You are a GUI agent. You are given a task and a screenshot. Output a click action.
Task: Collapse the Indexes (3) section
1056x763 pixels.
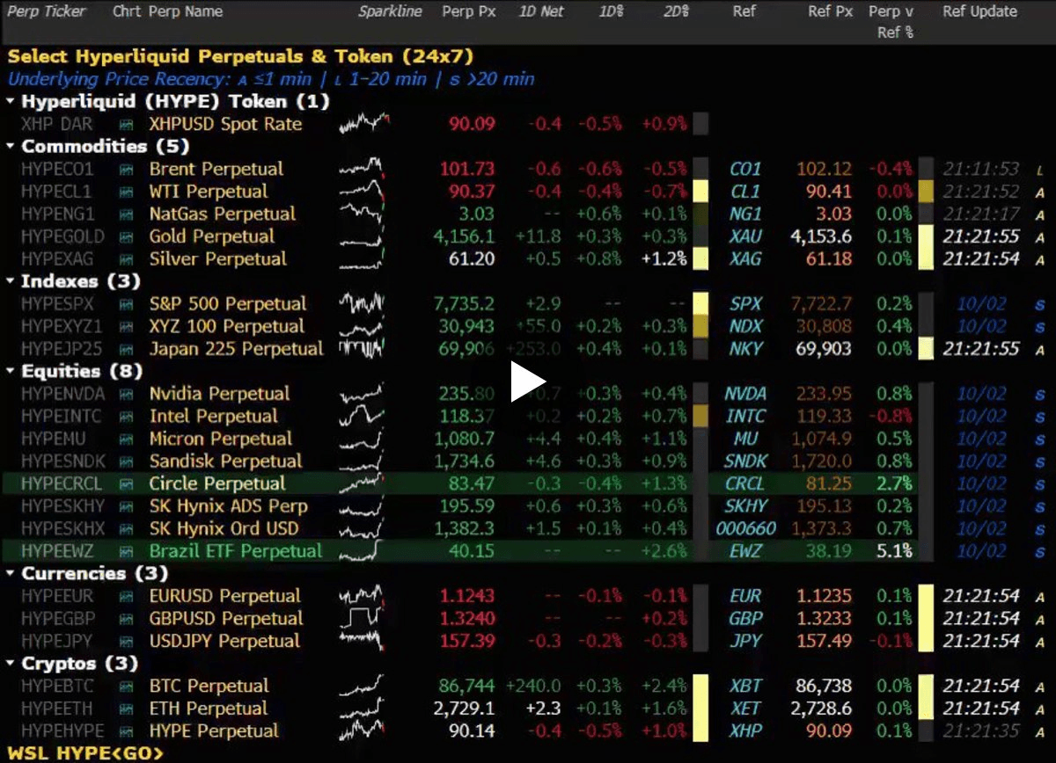(11, 281)
